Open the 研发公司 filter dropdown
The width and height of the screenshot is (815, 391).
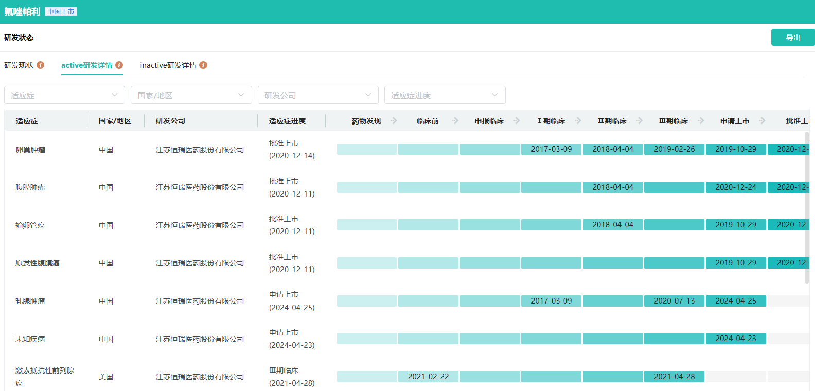tap(317, 95)
